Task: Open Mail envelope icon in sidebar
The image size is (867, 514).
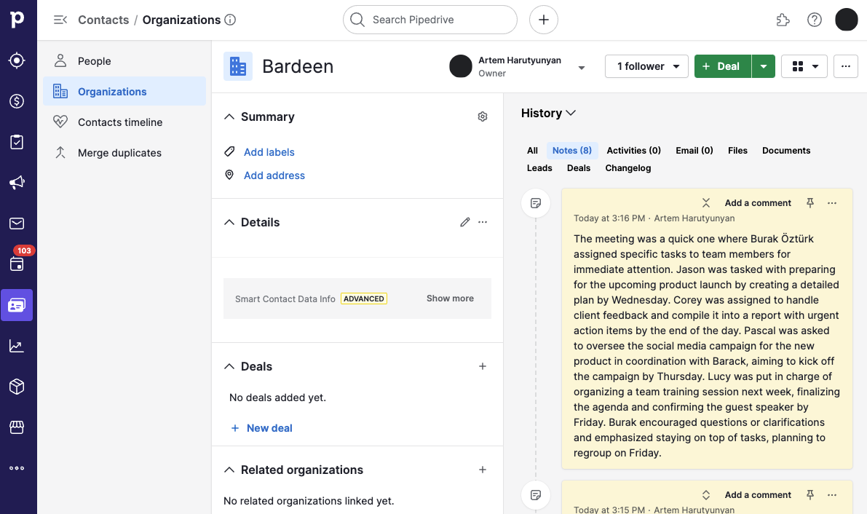Action: pyautogui.click(x=17, y=224)
